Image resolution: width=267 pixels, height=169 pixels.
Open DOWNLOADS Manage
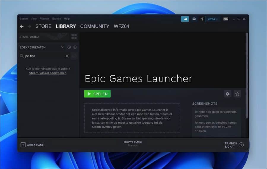pos(133,144)
